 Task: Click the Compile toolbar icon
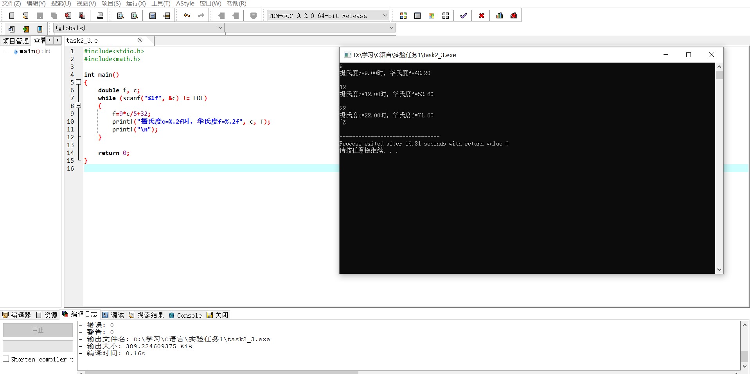coord(403,16)
